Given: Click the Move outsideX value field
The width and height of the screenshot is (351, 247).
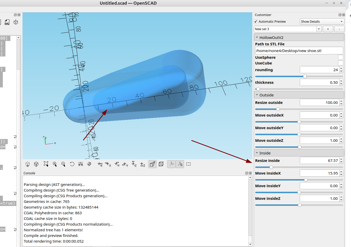Looking at the screenshot, I should click(319, 115).
